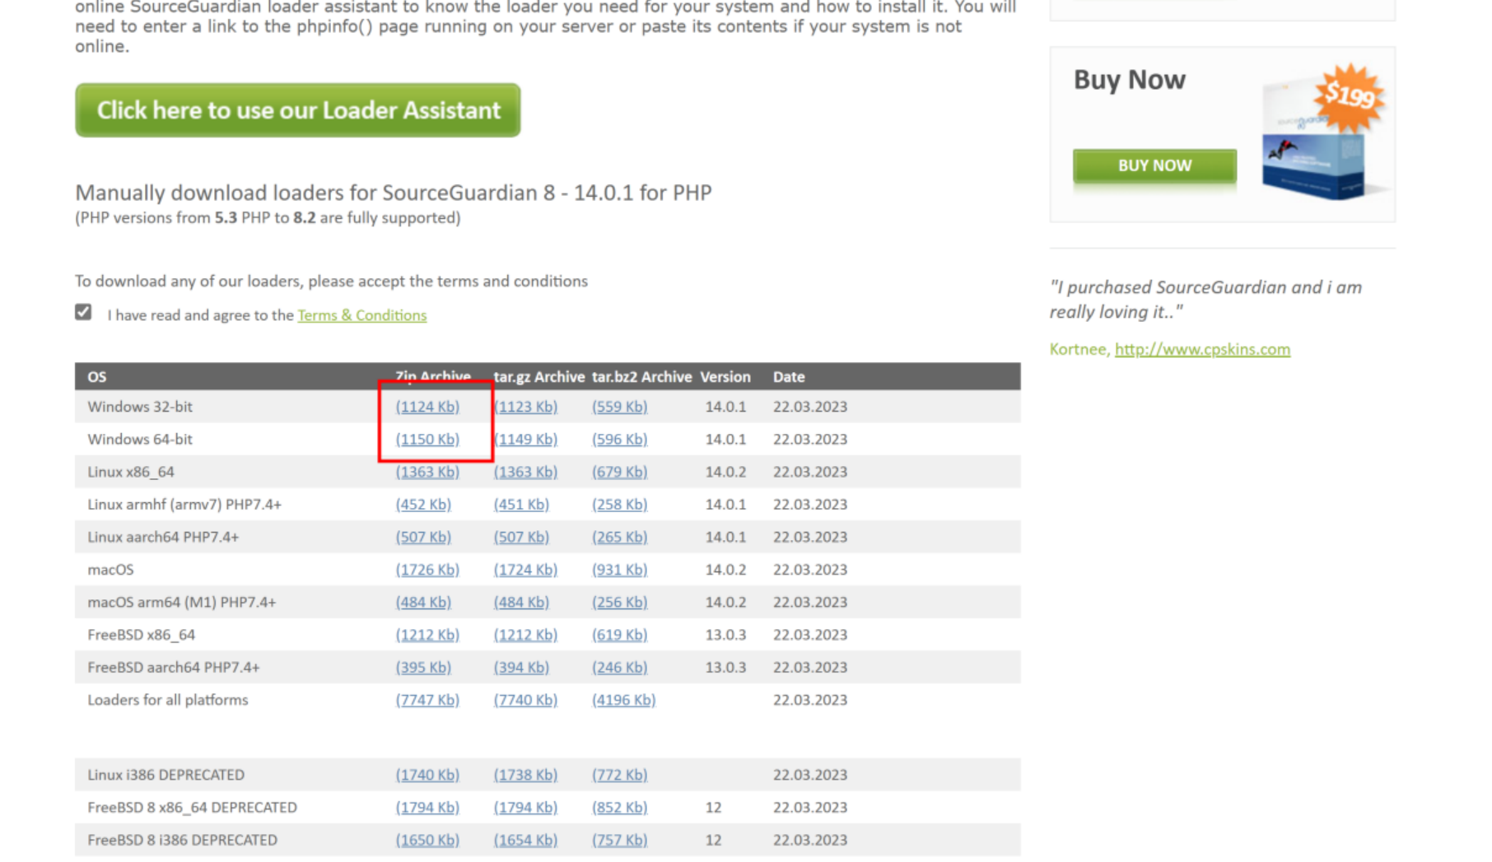Select 'Loaders for all platforms' row label
Image resolution: width=1492 pixels, height=862 pixels.
(168, 700)
